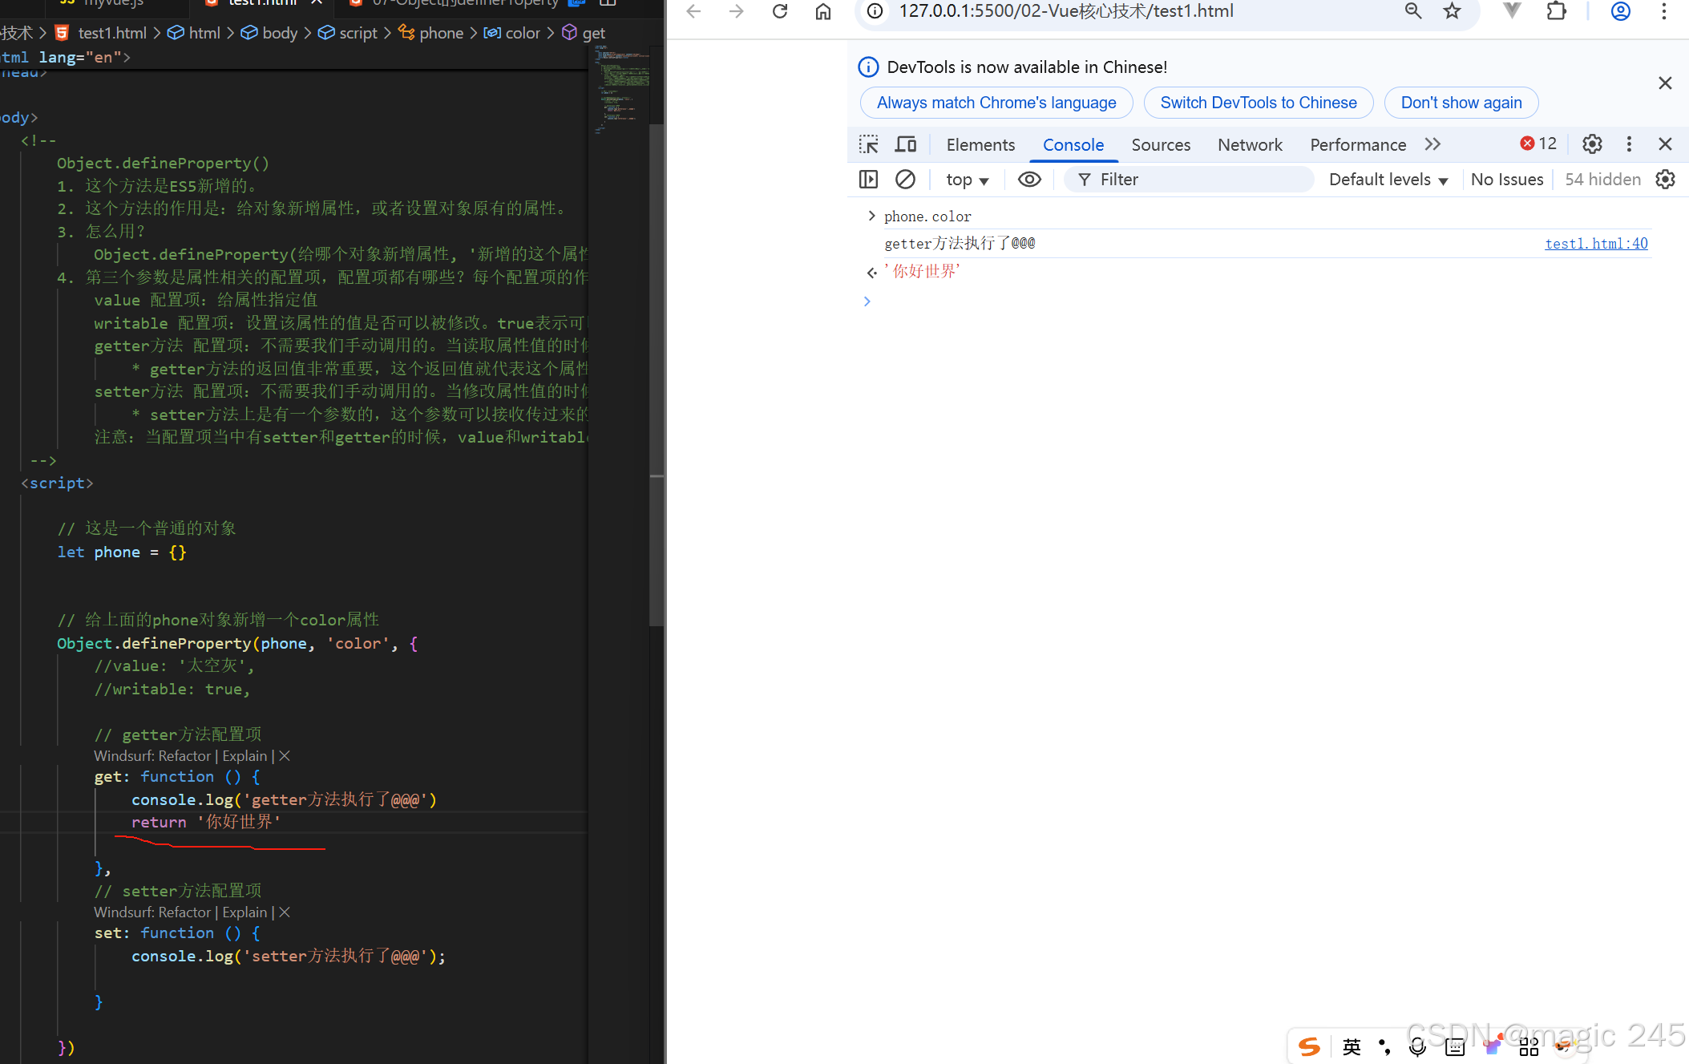Expand more DevTools tabs chevron
This screenshot has height=1064, width=1689.
pyautogui.click(x=1432, y=144)
